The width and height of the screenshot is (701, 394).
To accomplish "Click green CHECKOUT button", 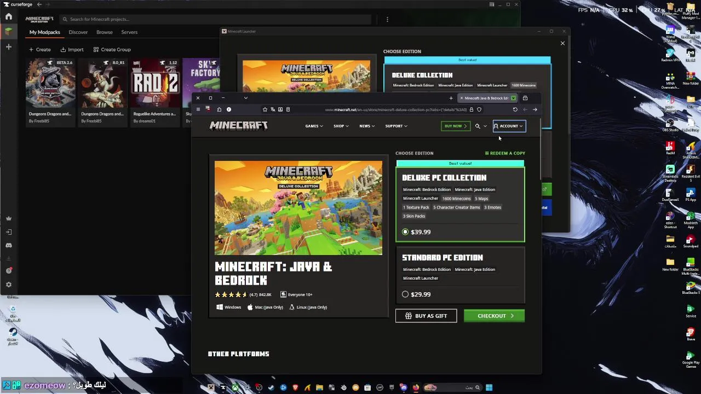I will coord(494,316).
